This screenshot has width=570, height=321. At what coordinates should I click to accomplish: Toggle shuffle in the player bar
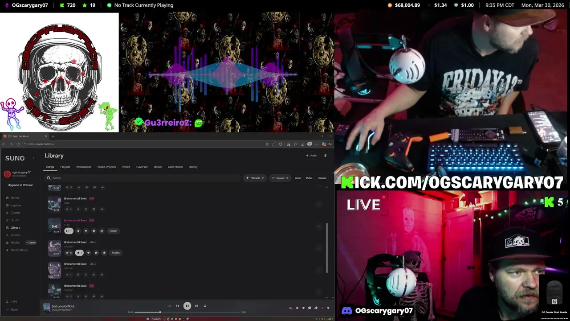170,306
